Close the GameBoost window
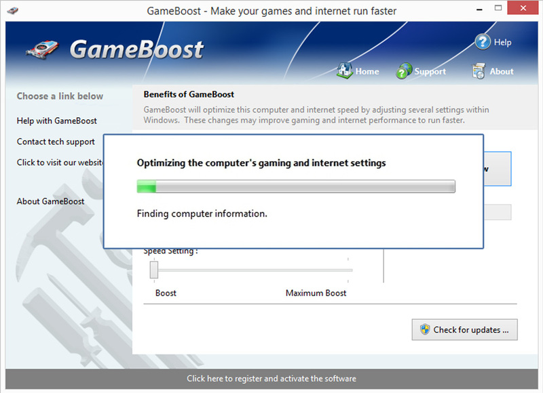 [523, 8]
